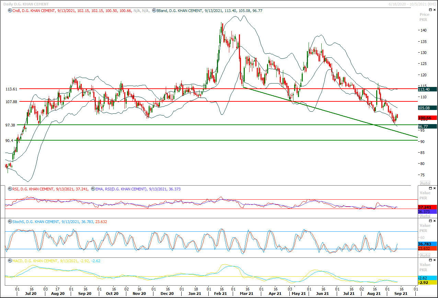
Task: Click the Jun 21 month label on time axis
Action: click(x=322, y=294)
